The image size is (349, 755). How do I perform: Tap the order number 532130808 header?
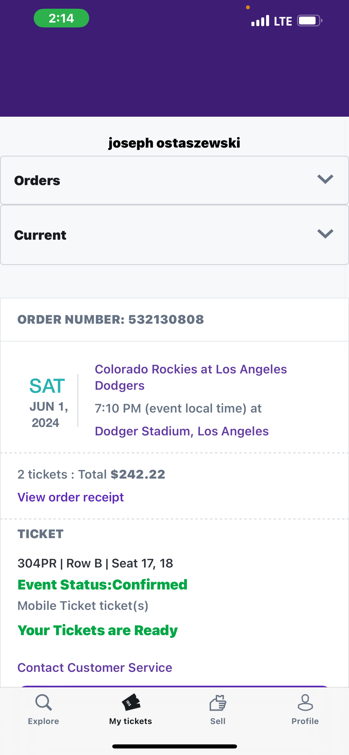[110, 319]
